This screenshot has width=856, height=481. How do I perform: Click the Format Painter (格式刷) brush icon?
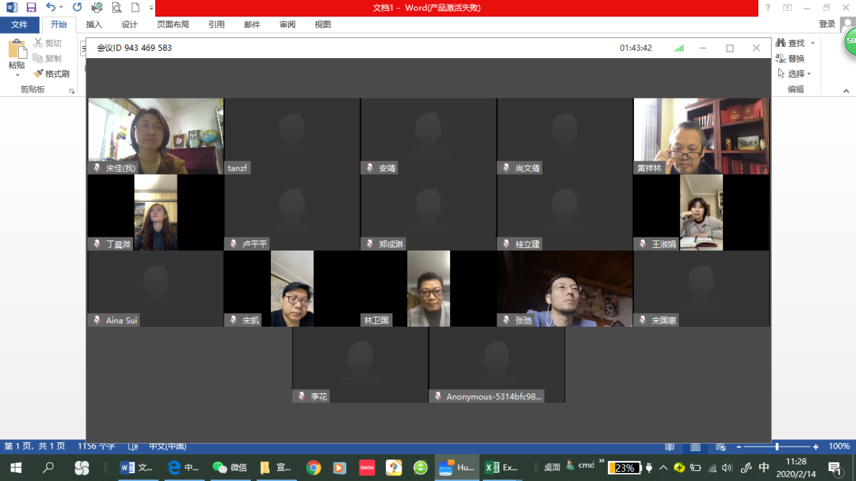(x=38, y=74)
